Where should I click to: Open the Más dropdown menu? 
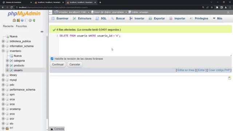[x=218, y=19]
